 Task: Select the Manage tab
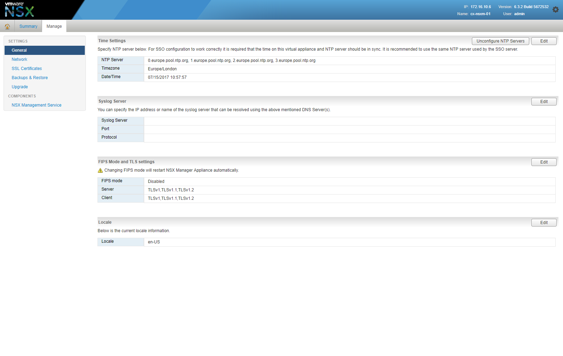[x=54, y=26]
